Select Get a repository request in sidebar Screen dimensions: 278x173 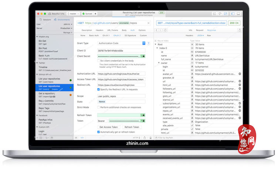(x=50, y=94)
